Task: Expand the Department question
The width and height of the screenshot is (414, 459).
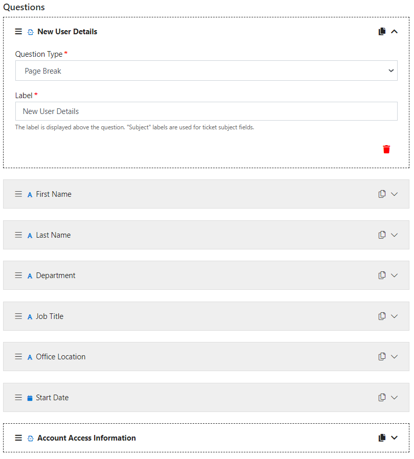Action: point(394,276)
